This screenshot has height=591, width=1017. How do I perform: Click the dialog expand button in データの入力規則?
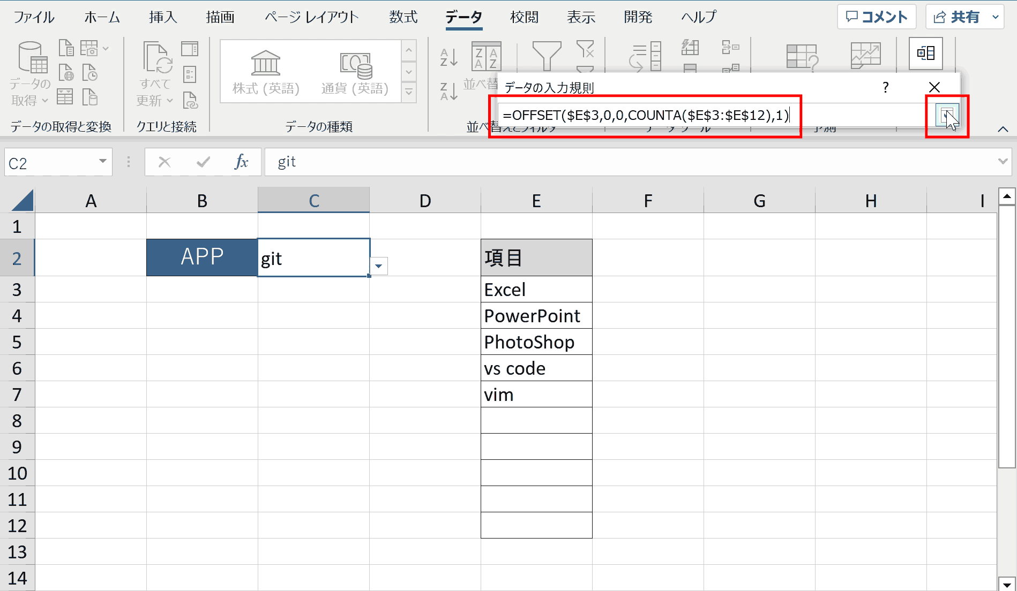coord(947,115)
